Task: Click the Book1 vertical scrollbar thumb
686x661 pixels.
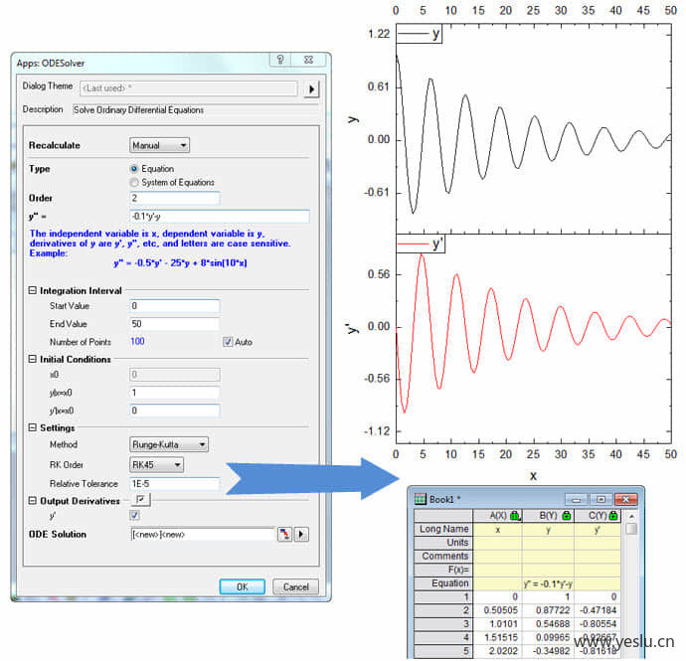Action: click(x=631, y=529)
